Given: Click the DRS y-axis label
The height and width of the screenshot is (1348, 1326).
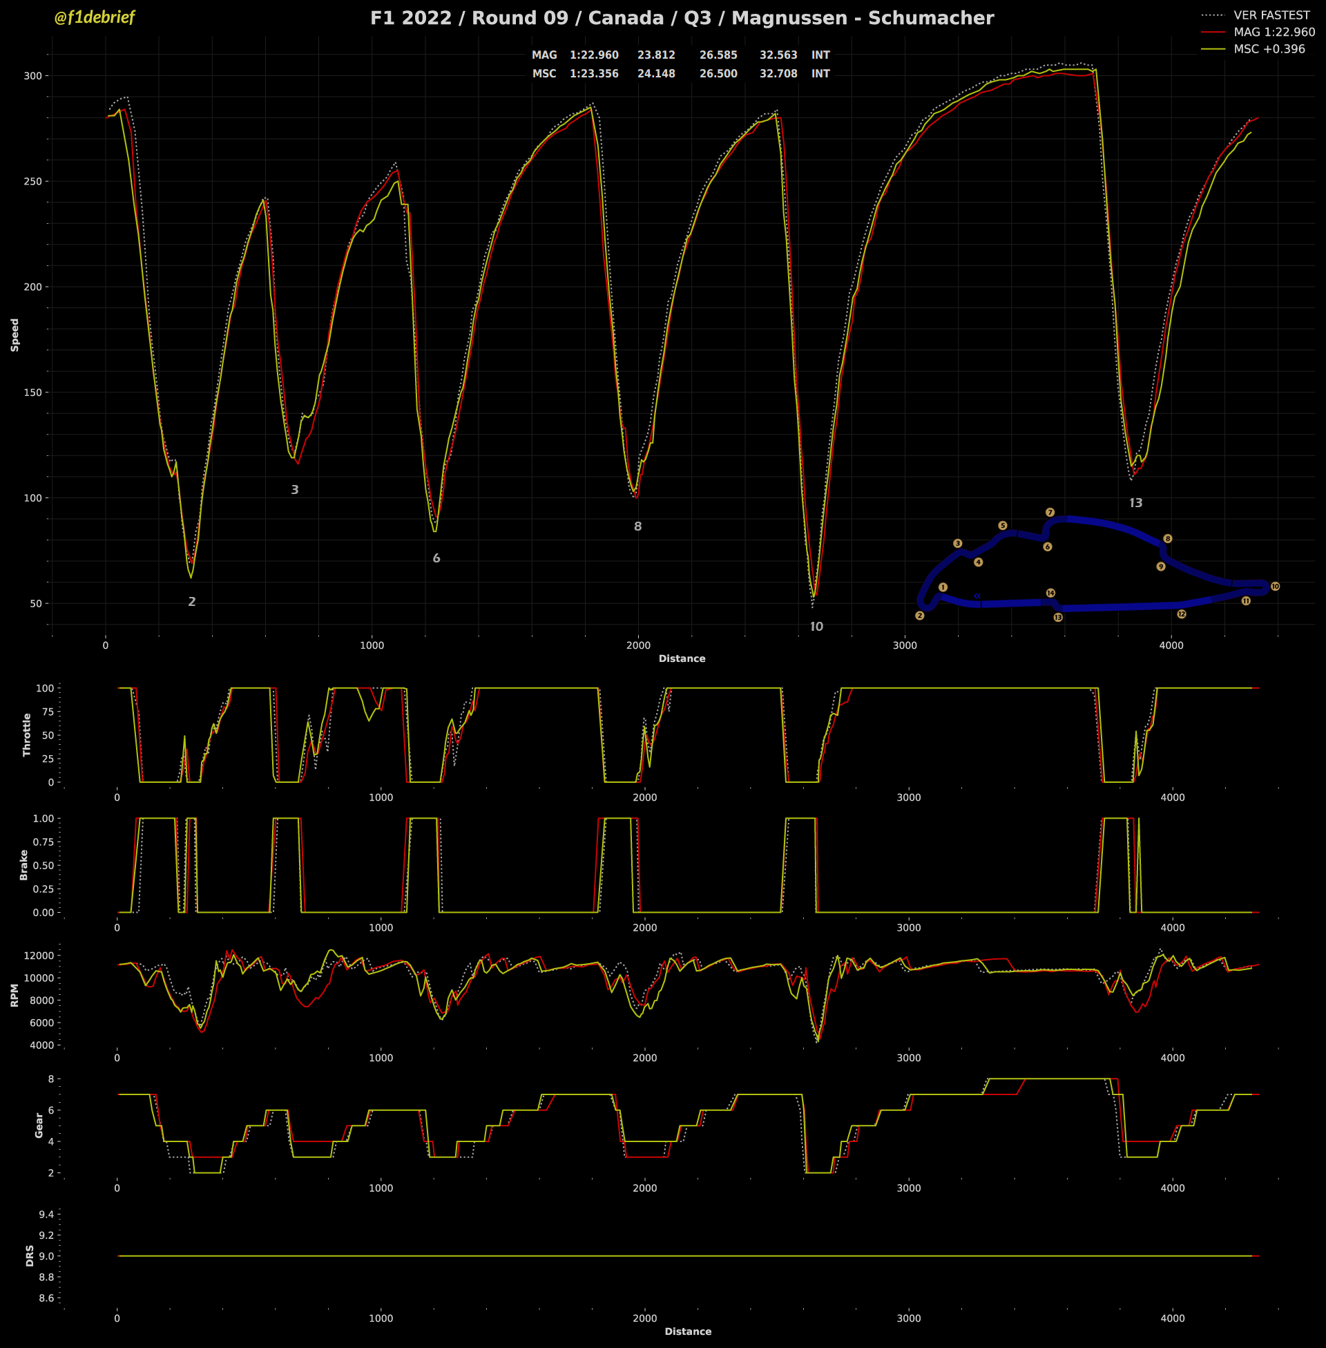Looking at the screenshot, I should tap(30, 1256).
